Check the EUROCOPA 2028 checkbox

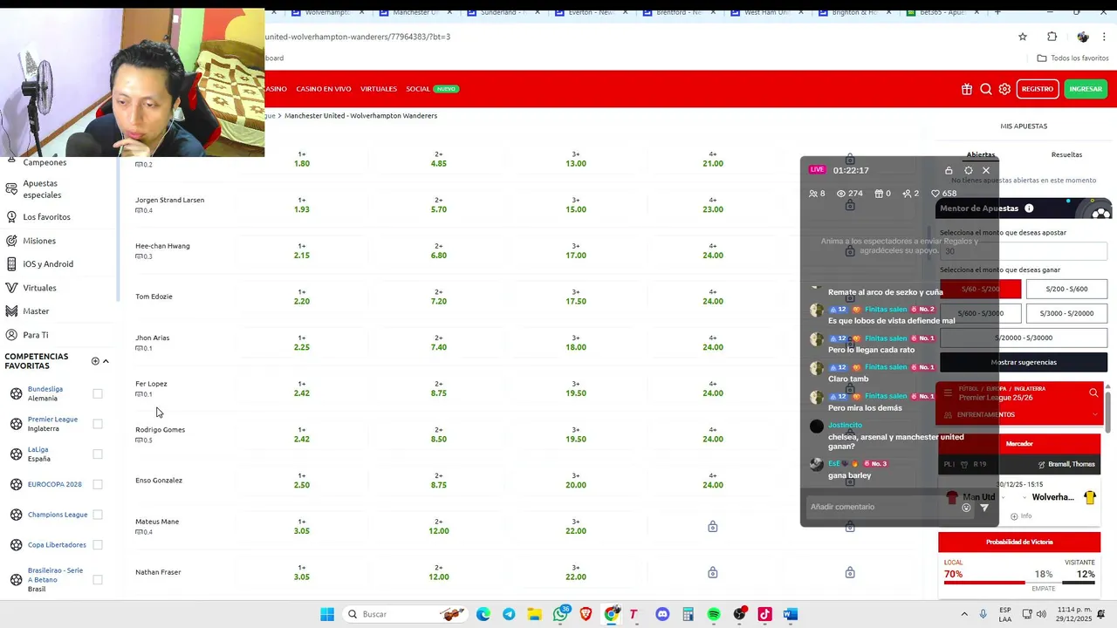(98, 484)
